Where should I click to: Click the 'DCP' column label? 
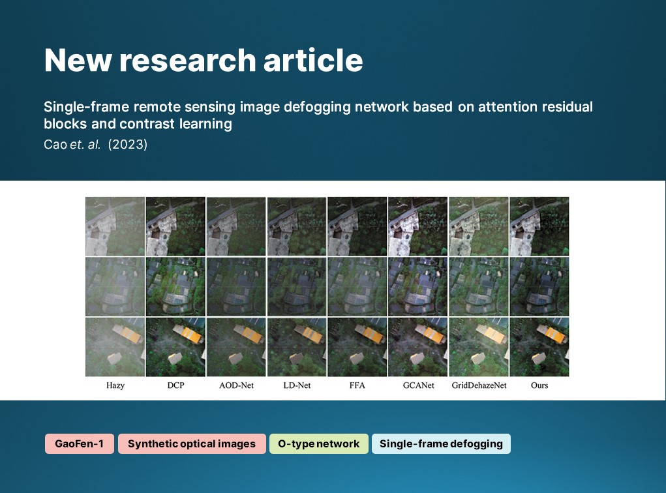coord(176,385)
